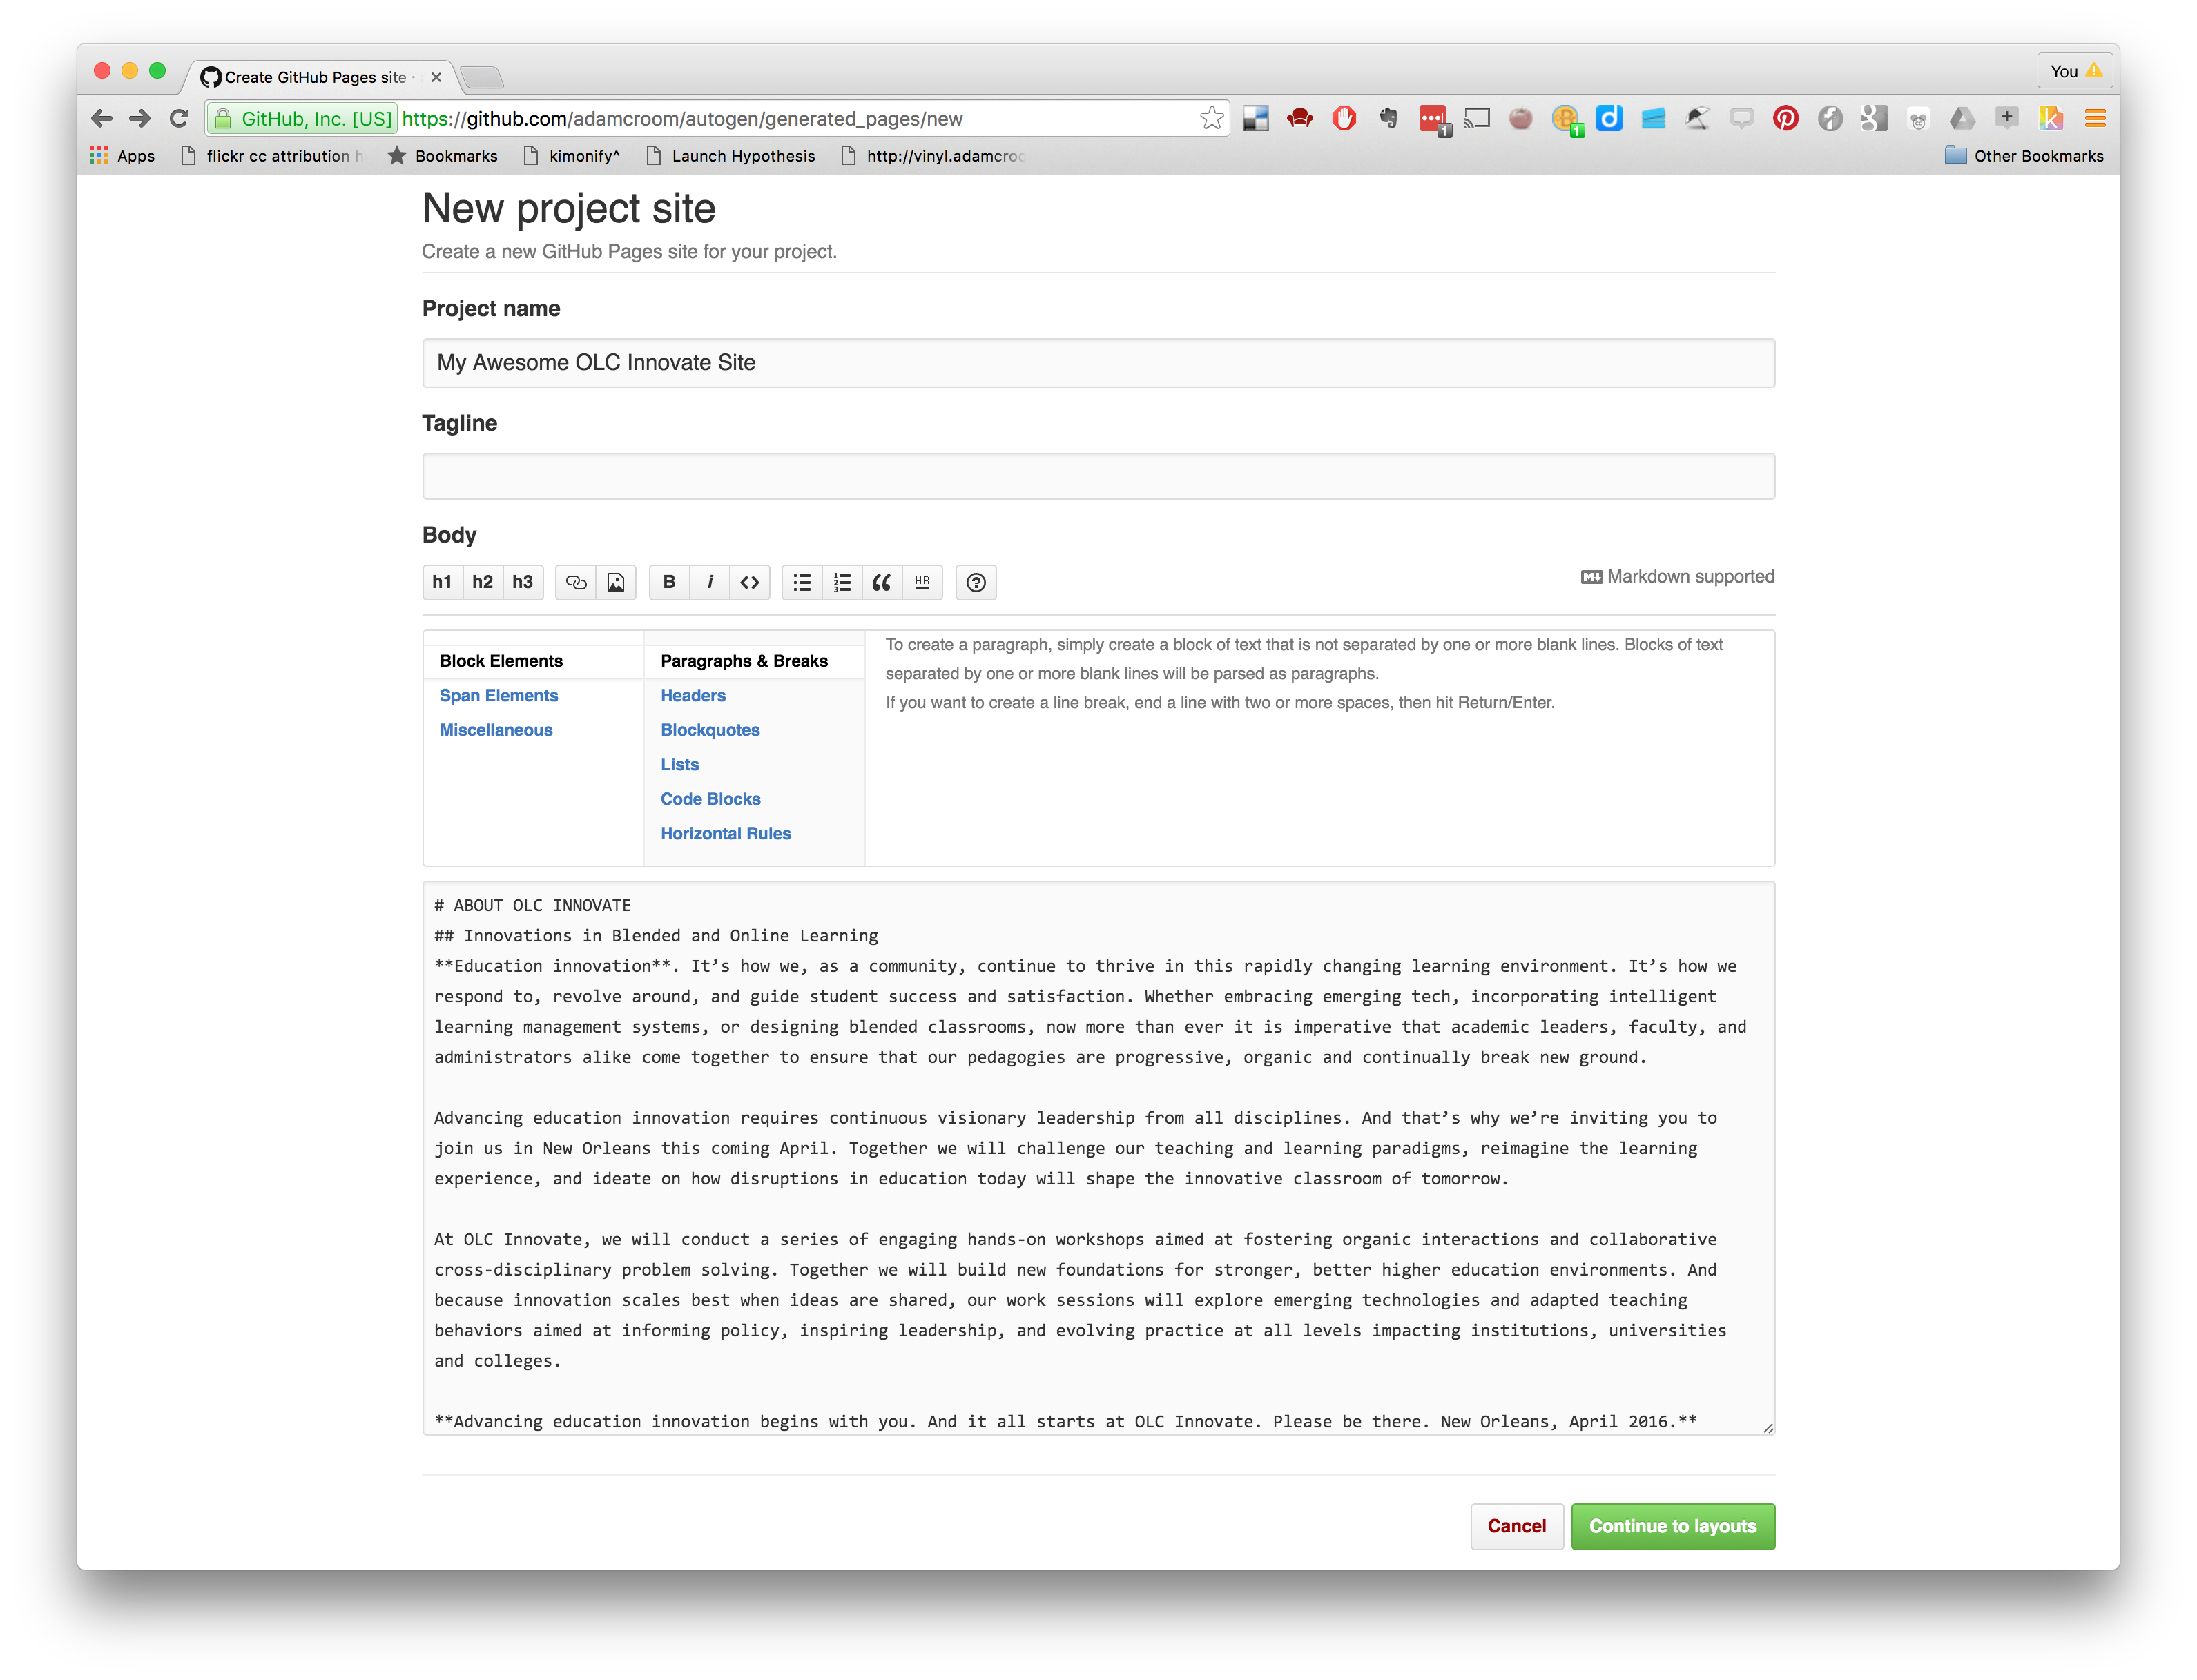Open the Lists help topic
The width and height of the screenshot is (2197, 1680).
click(680, 764)
